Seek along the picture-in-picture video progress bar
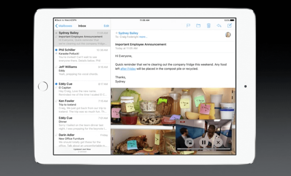 [x=204, y=149]
